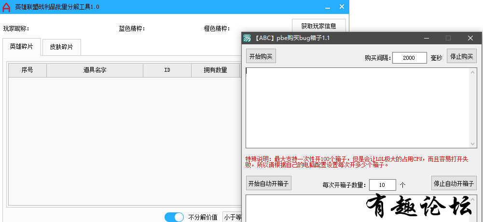Click the purchase log scrollbar down arrow
The width and height of the screenshot is (483, 222).
click(x=473, y=144)
